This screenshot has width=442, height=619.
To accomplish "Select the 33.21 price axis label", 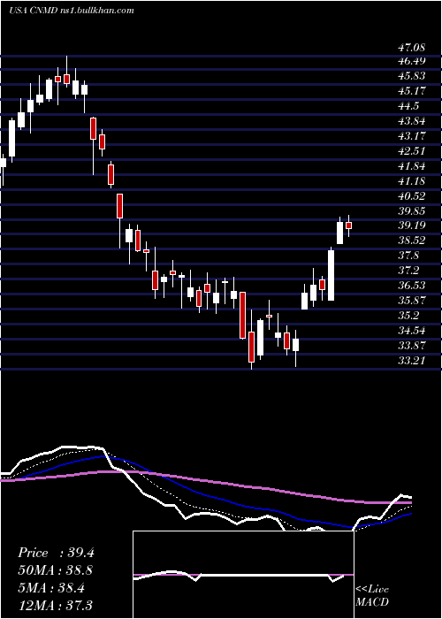I will (x=412, y=360).
